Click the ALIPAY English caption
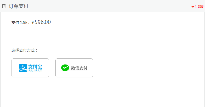Image resolution: width=205 pixels, height=107 pixels. pyautogui.click(x=35, y=71)
